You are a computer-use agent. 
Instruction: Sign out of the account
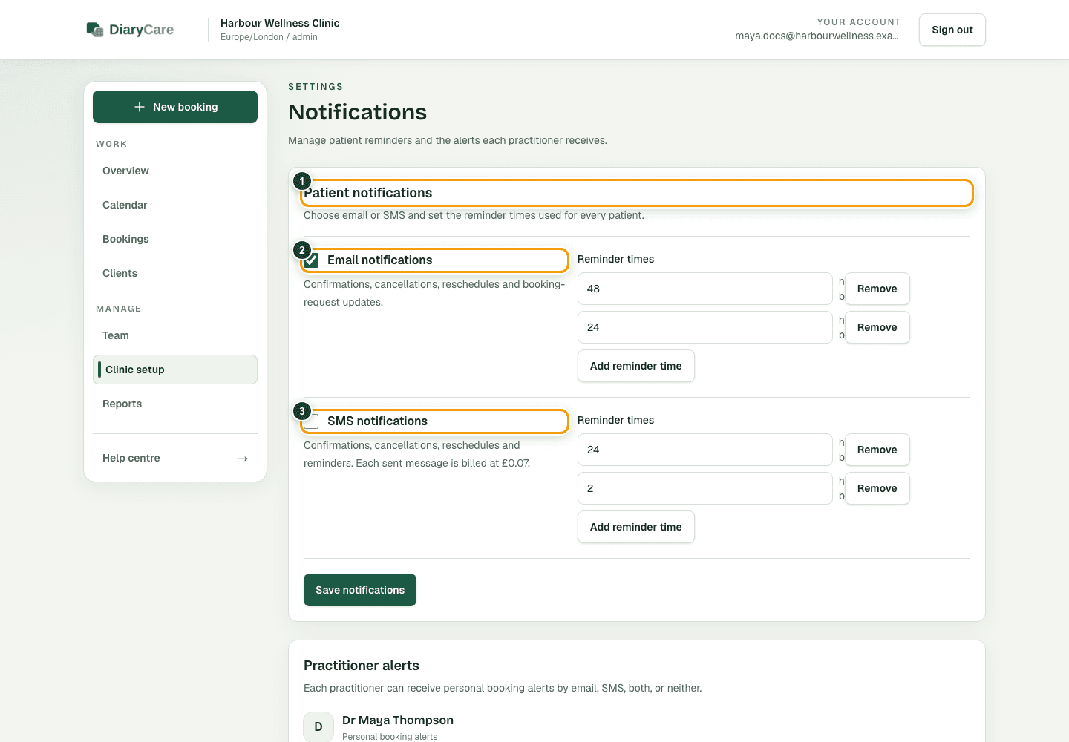coord(952,30)
